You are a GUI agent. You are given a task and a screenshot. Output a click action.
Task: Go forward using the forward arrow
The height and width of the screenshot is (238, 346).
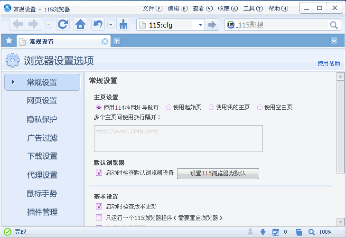(33, 24)
